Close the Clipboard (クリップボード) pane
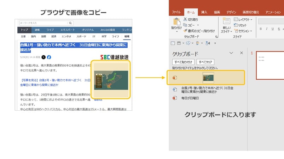Screen dimensions: 284x159 pos(242,53)
